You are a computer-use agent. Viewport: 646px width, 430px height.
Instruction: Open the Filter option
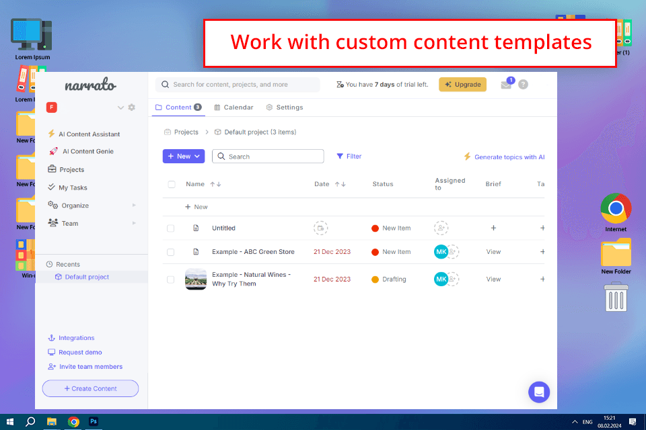pyautogui.click(x=349, y=157)
